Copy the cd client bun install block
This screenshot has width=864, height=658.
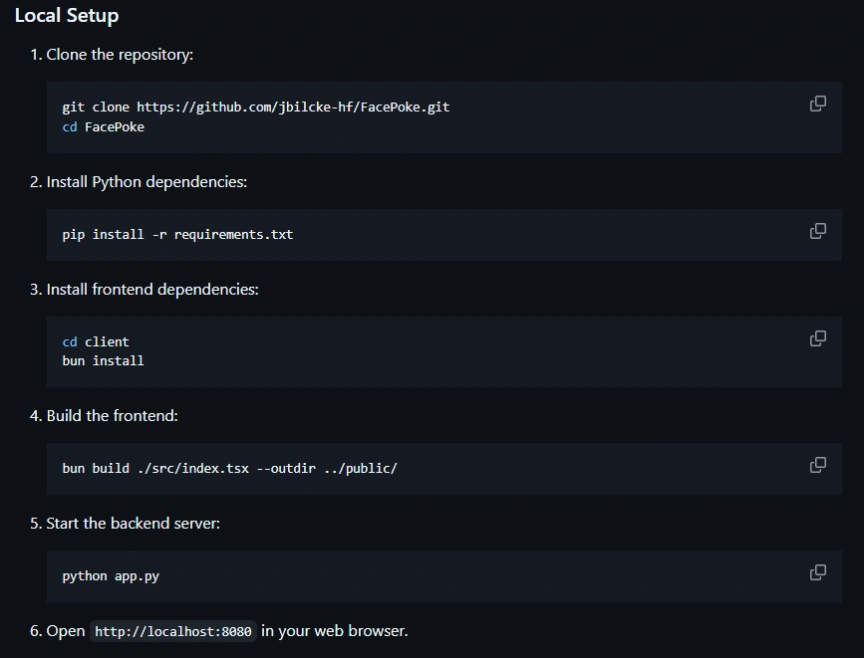[x=818, y=338]
